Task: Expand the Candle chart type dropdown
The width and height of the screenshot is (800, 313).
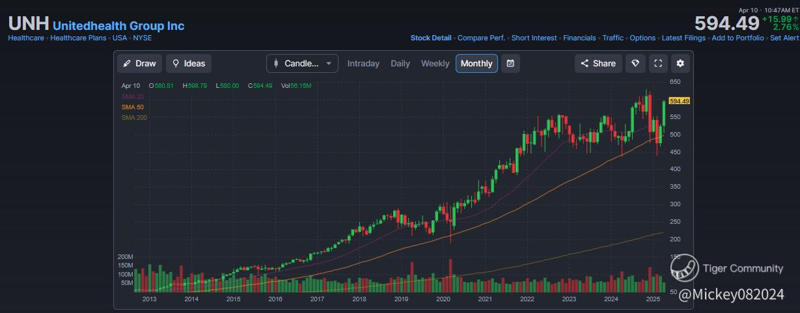Action: (x=302, y=63)
